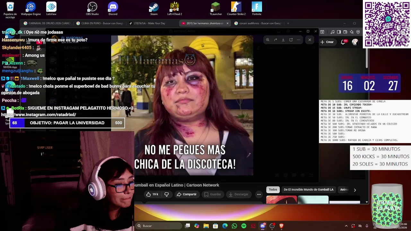Open image in external window icon

coord(291,40)
